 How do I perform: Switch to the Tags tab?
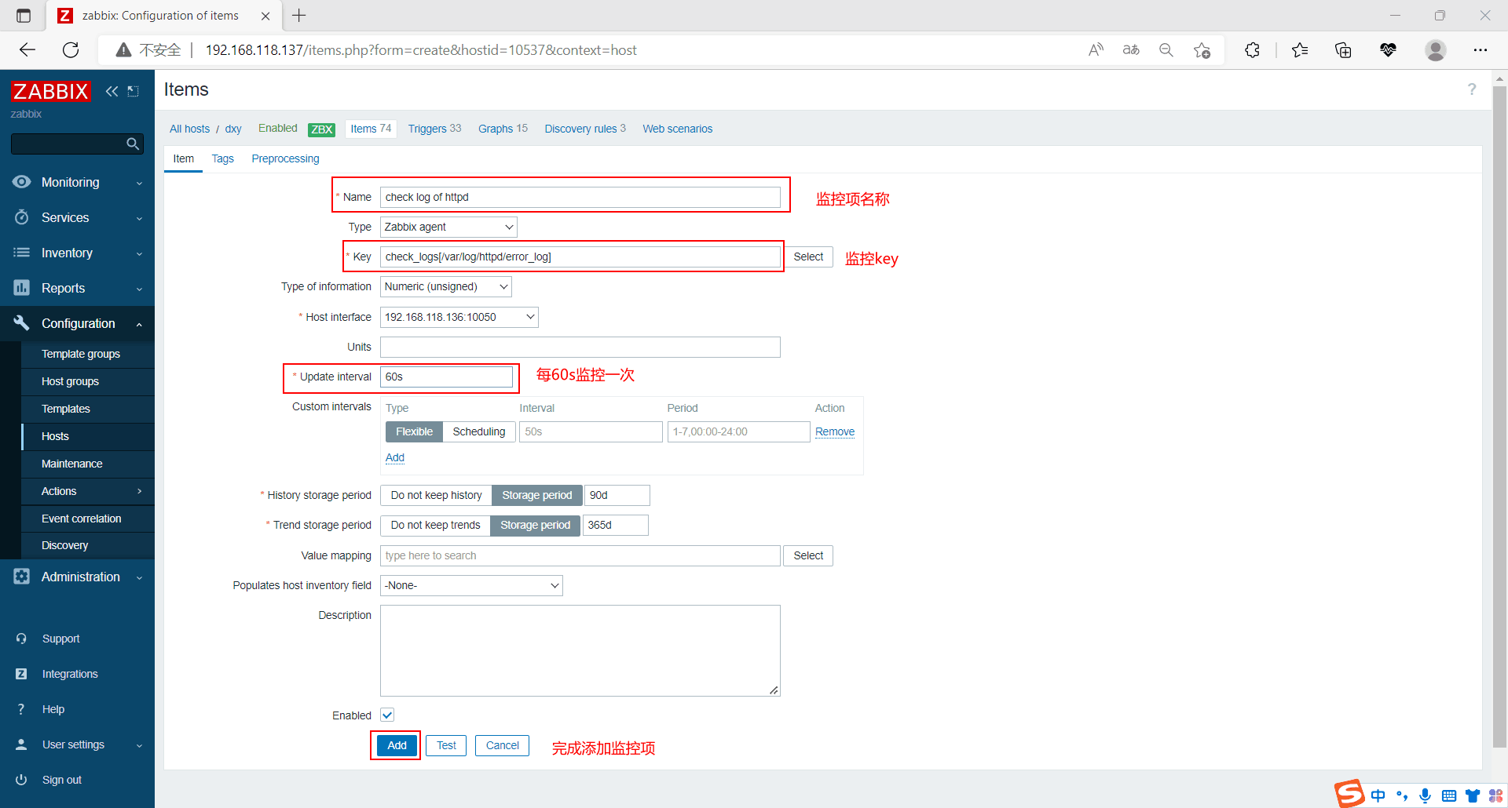pyautogui.click(x=222, y=158)
